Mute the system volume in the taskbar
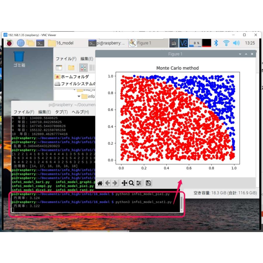This screenshot has height=263, width=263. [x=237, y=43]
